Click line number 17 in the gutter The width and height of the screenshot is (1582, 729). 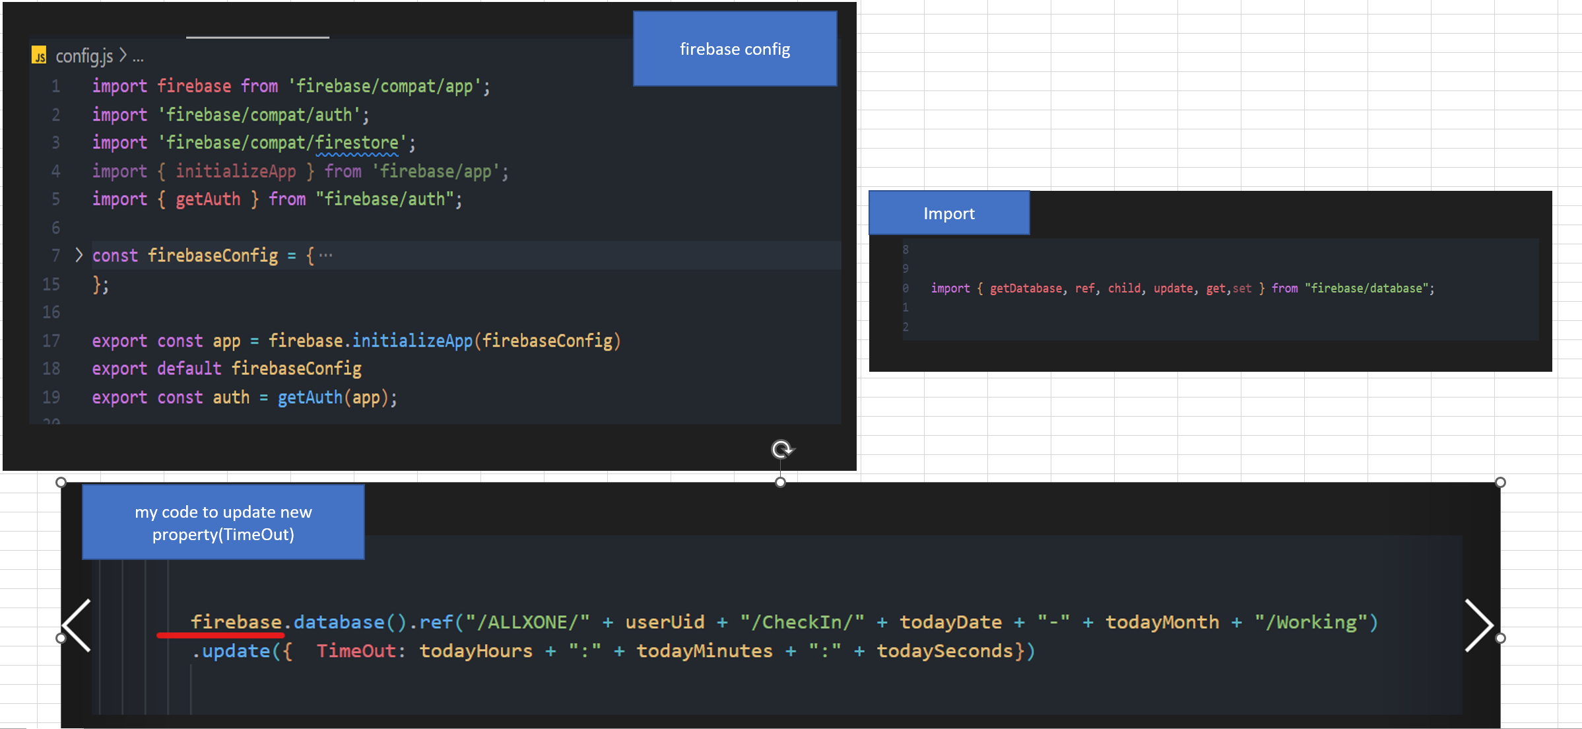[51, 341]
